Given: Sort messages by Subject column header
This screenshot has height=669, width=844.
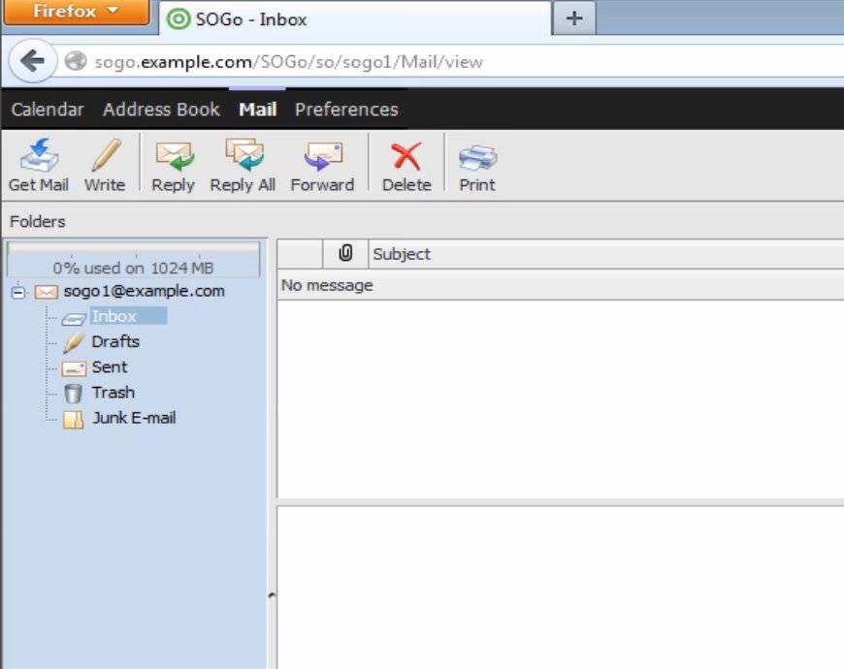Looking at the screenshot, I should [606, 254].
